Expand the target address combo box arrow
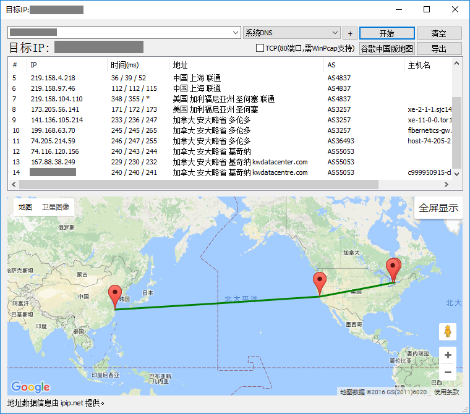This screenshot has width=470, height=414. pos(236,33)
